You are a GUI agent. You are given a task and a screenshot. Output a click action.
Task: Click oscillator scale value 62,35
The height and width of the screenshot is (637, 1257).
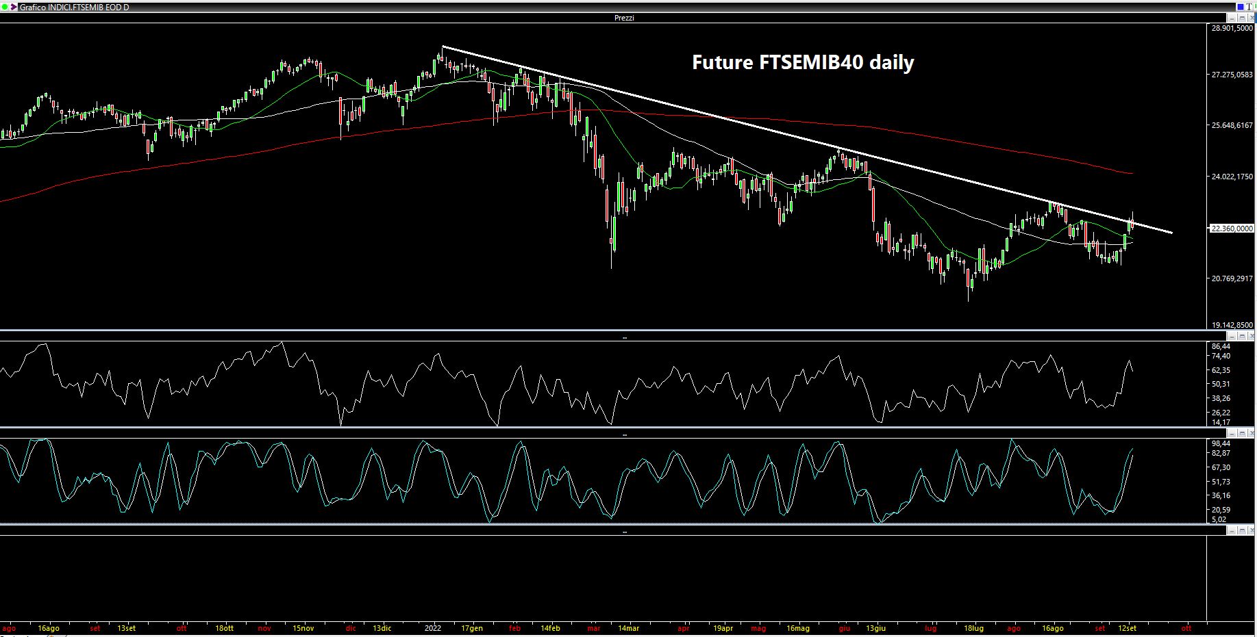(x=1221, y=370)
